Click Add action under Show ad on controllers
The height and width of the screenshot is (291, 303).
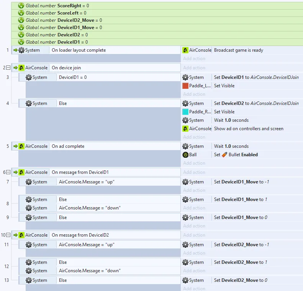pos(194,137)
